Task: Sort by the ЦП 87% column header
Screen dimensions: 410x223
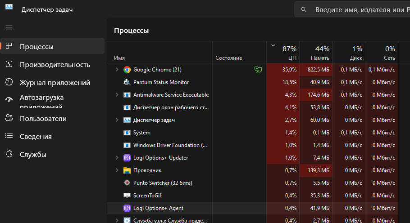Action: (283, 52)
